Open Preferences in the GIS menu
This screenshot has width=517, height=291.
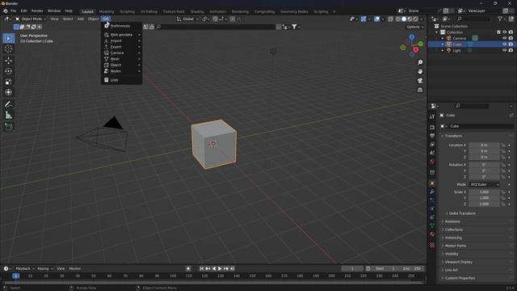point(121,26)
